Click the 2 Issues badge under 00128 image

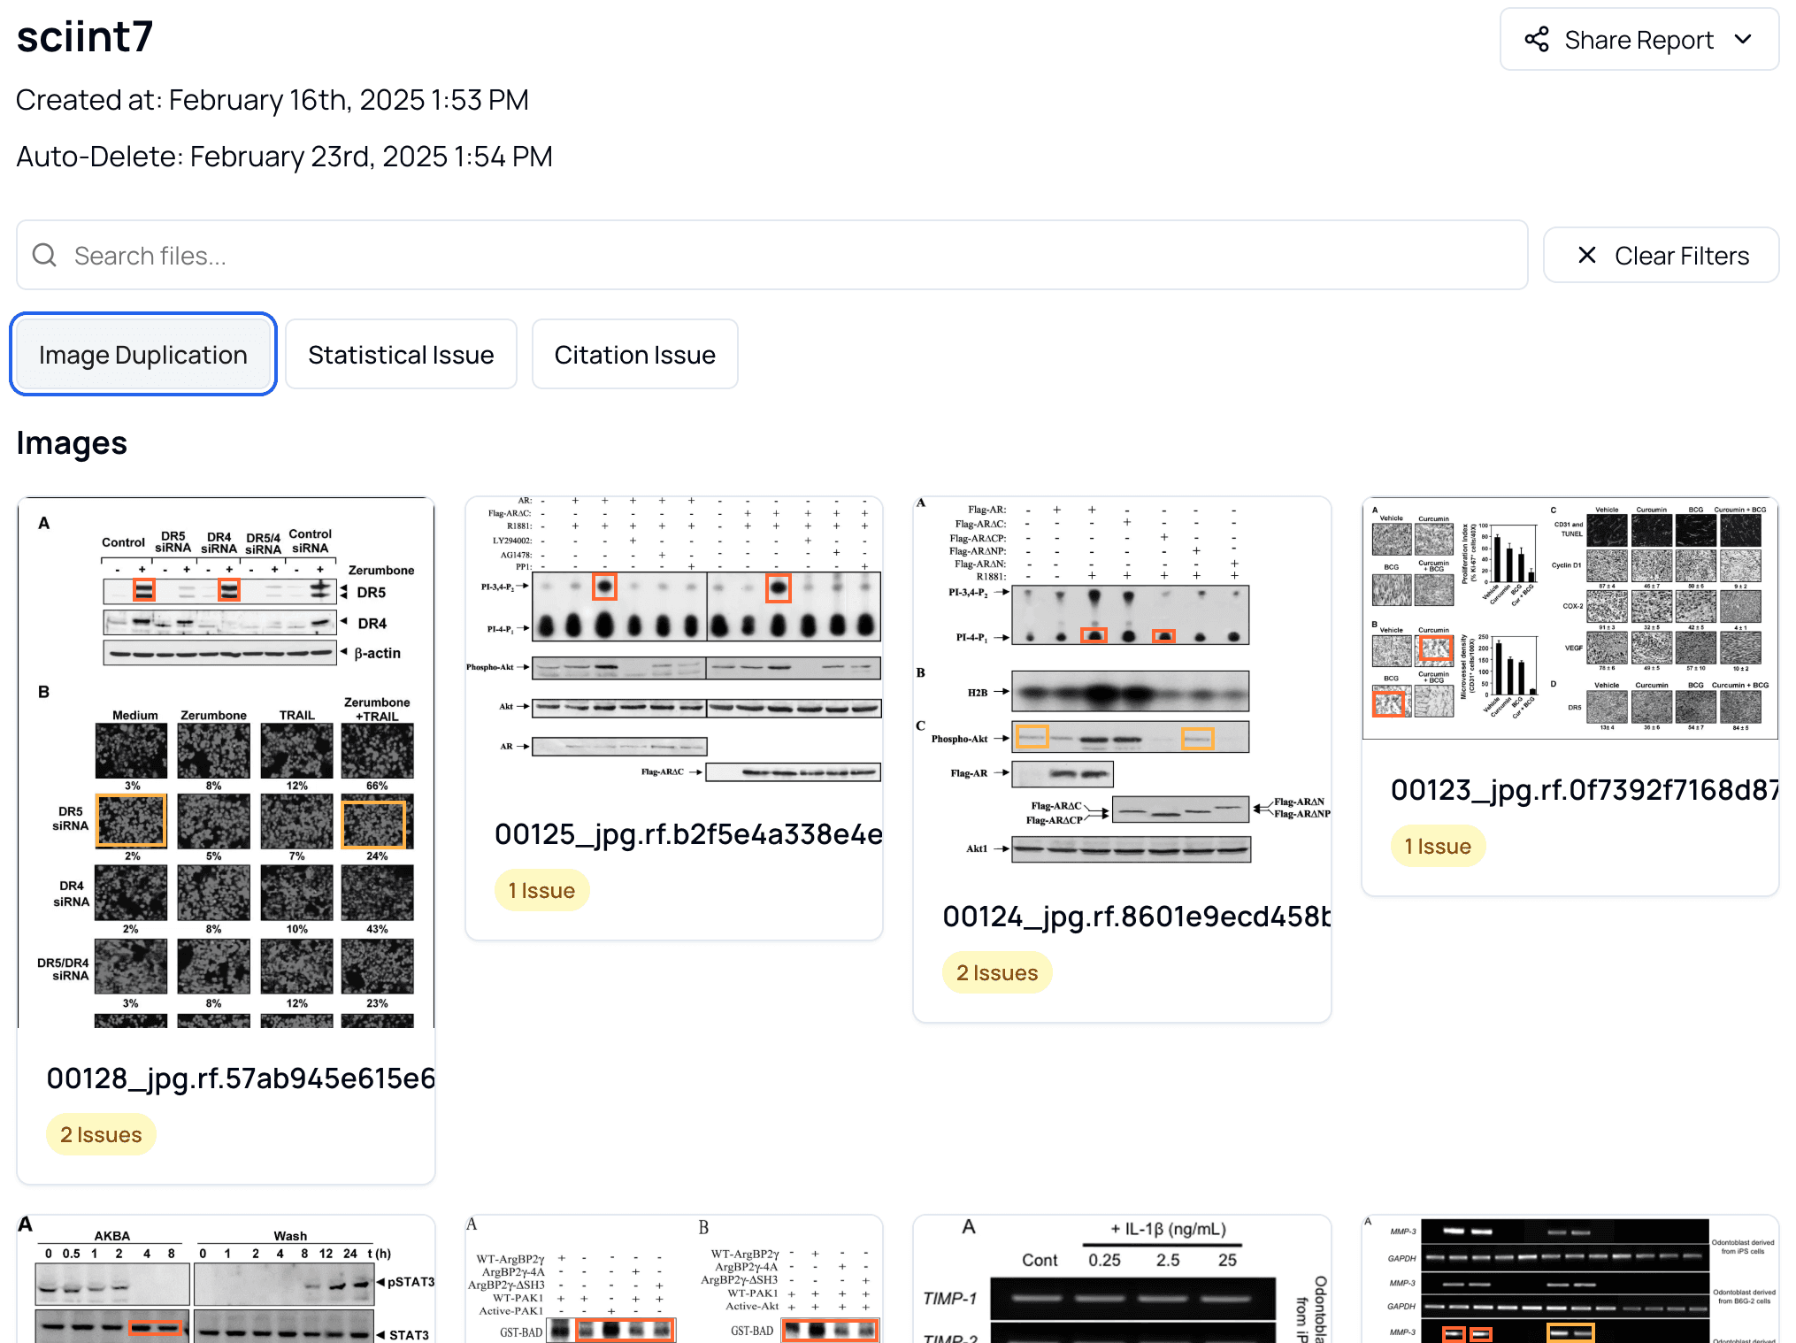100,1133
